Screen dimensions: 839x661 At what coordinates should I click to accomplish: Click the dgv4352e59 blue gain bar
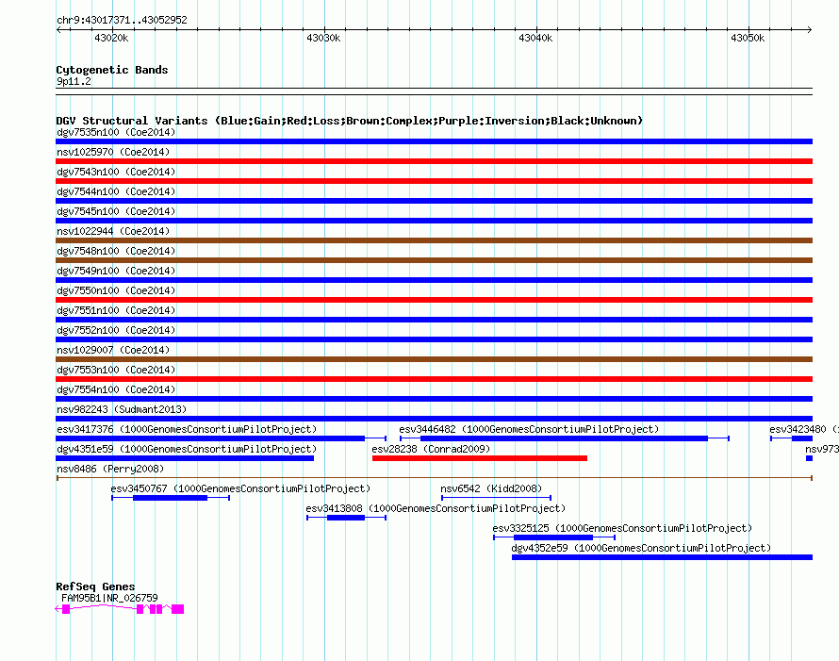661,557
